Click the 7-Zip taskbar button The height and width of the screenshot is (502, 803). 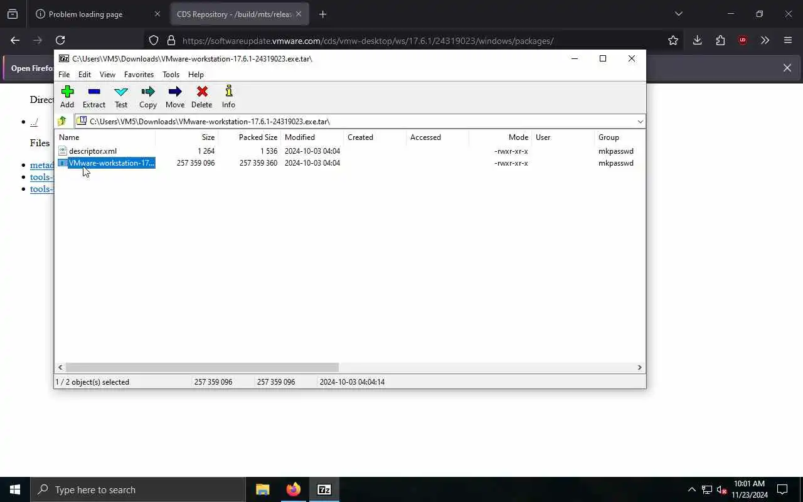(x=324, y=489)
